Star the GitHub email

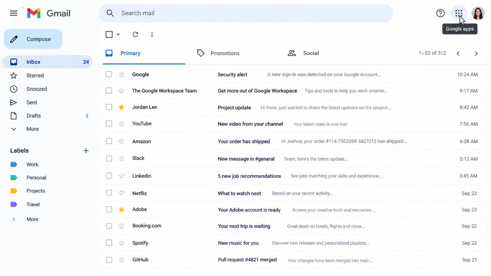(x=122, y=260)
